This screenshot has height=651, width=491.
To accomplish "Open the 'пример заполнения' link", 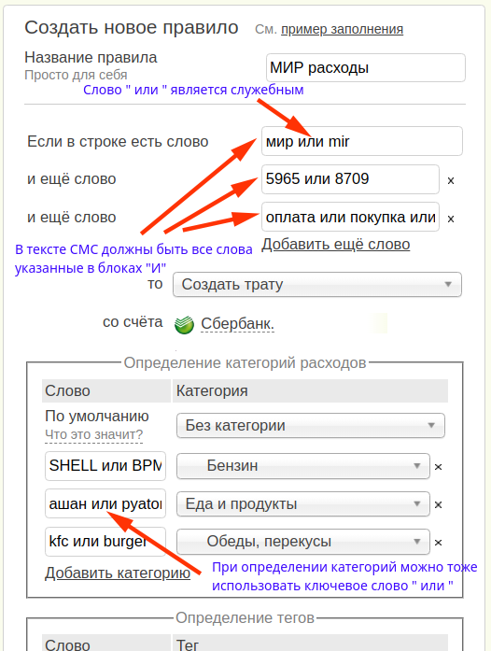I will (342, 30).
